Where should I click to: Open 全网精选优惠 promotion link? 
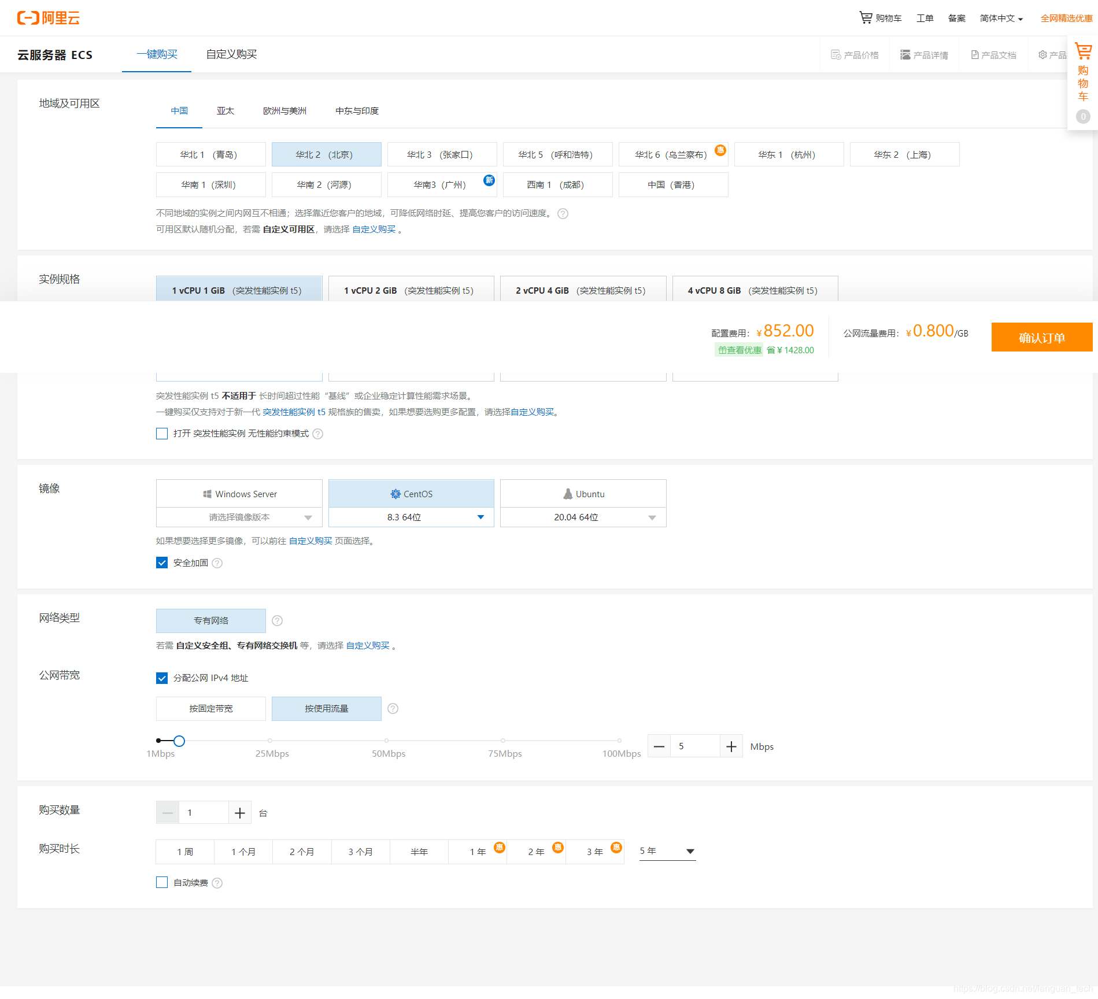point(1066,18)
